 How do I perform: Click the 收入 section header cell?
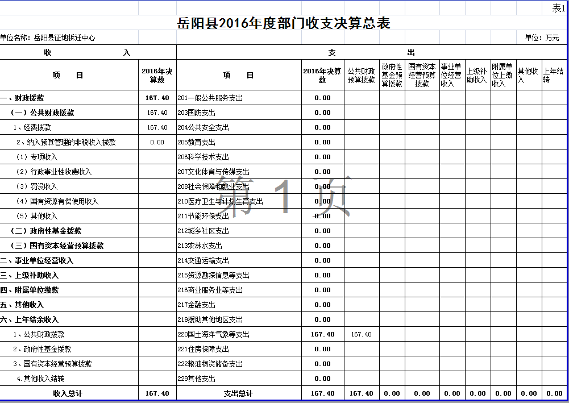point(88,53)
